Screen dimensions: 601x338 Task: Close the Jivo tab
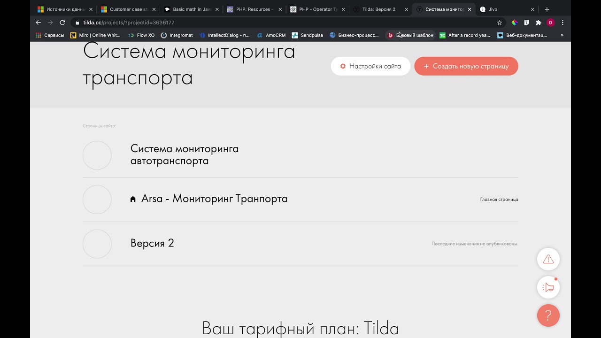[x=532, y=9]
